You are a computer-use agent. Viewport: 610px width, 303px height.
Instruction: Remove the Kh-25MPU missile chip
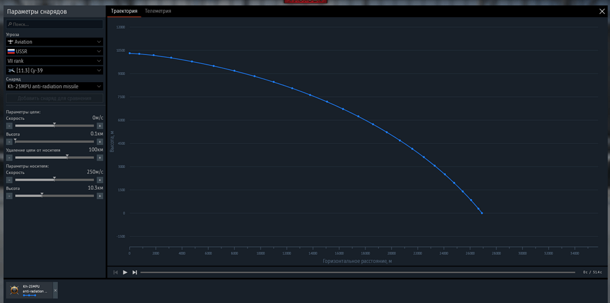click(x=56, y=290)
